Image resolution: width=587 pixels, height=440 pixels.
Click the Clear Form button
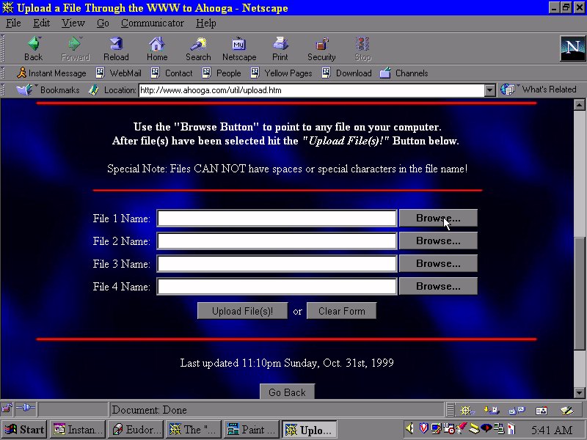pyautogui.click(x=341, y=311)
